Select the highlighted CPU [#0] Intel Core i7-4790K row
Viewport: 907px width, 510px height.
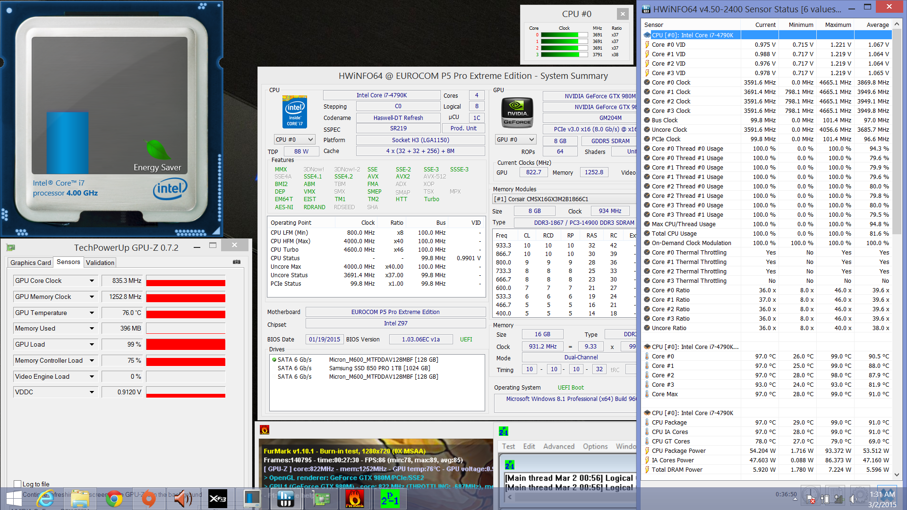pos(767,35)
